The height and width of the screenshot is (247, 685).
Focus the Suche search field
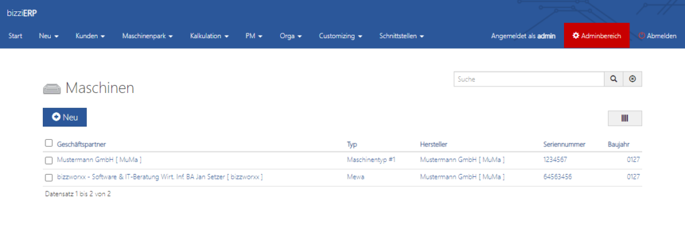pos(528,79)
